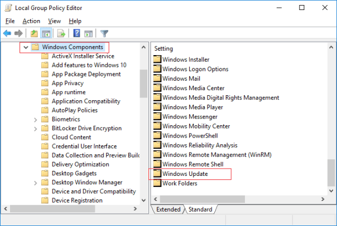Select Windows Remote Shell entry

point(193,164)
